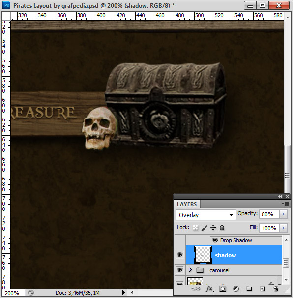Screen dimensions: 293x298
Task: Click the Fill 100% input field
Action: pyautogui.click(x=269, y=228)
